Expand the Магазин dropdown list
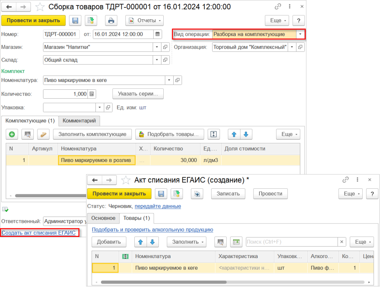The image size is (380, 287). (157, 47)
